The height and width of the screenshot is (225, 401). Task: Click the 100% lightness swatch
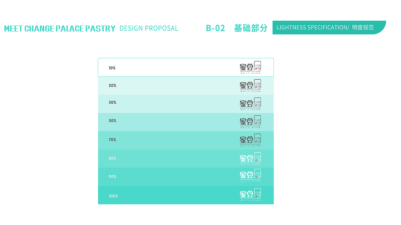[186, 195]
